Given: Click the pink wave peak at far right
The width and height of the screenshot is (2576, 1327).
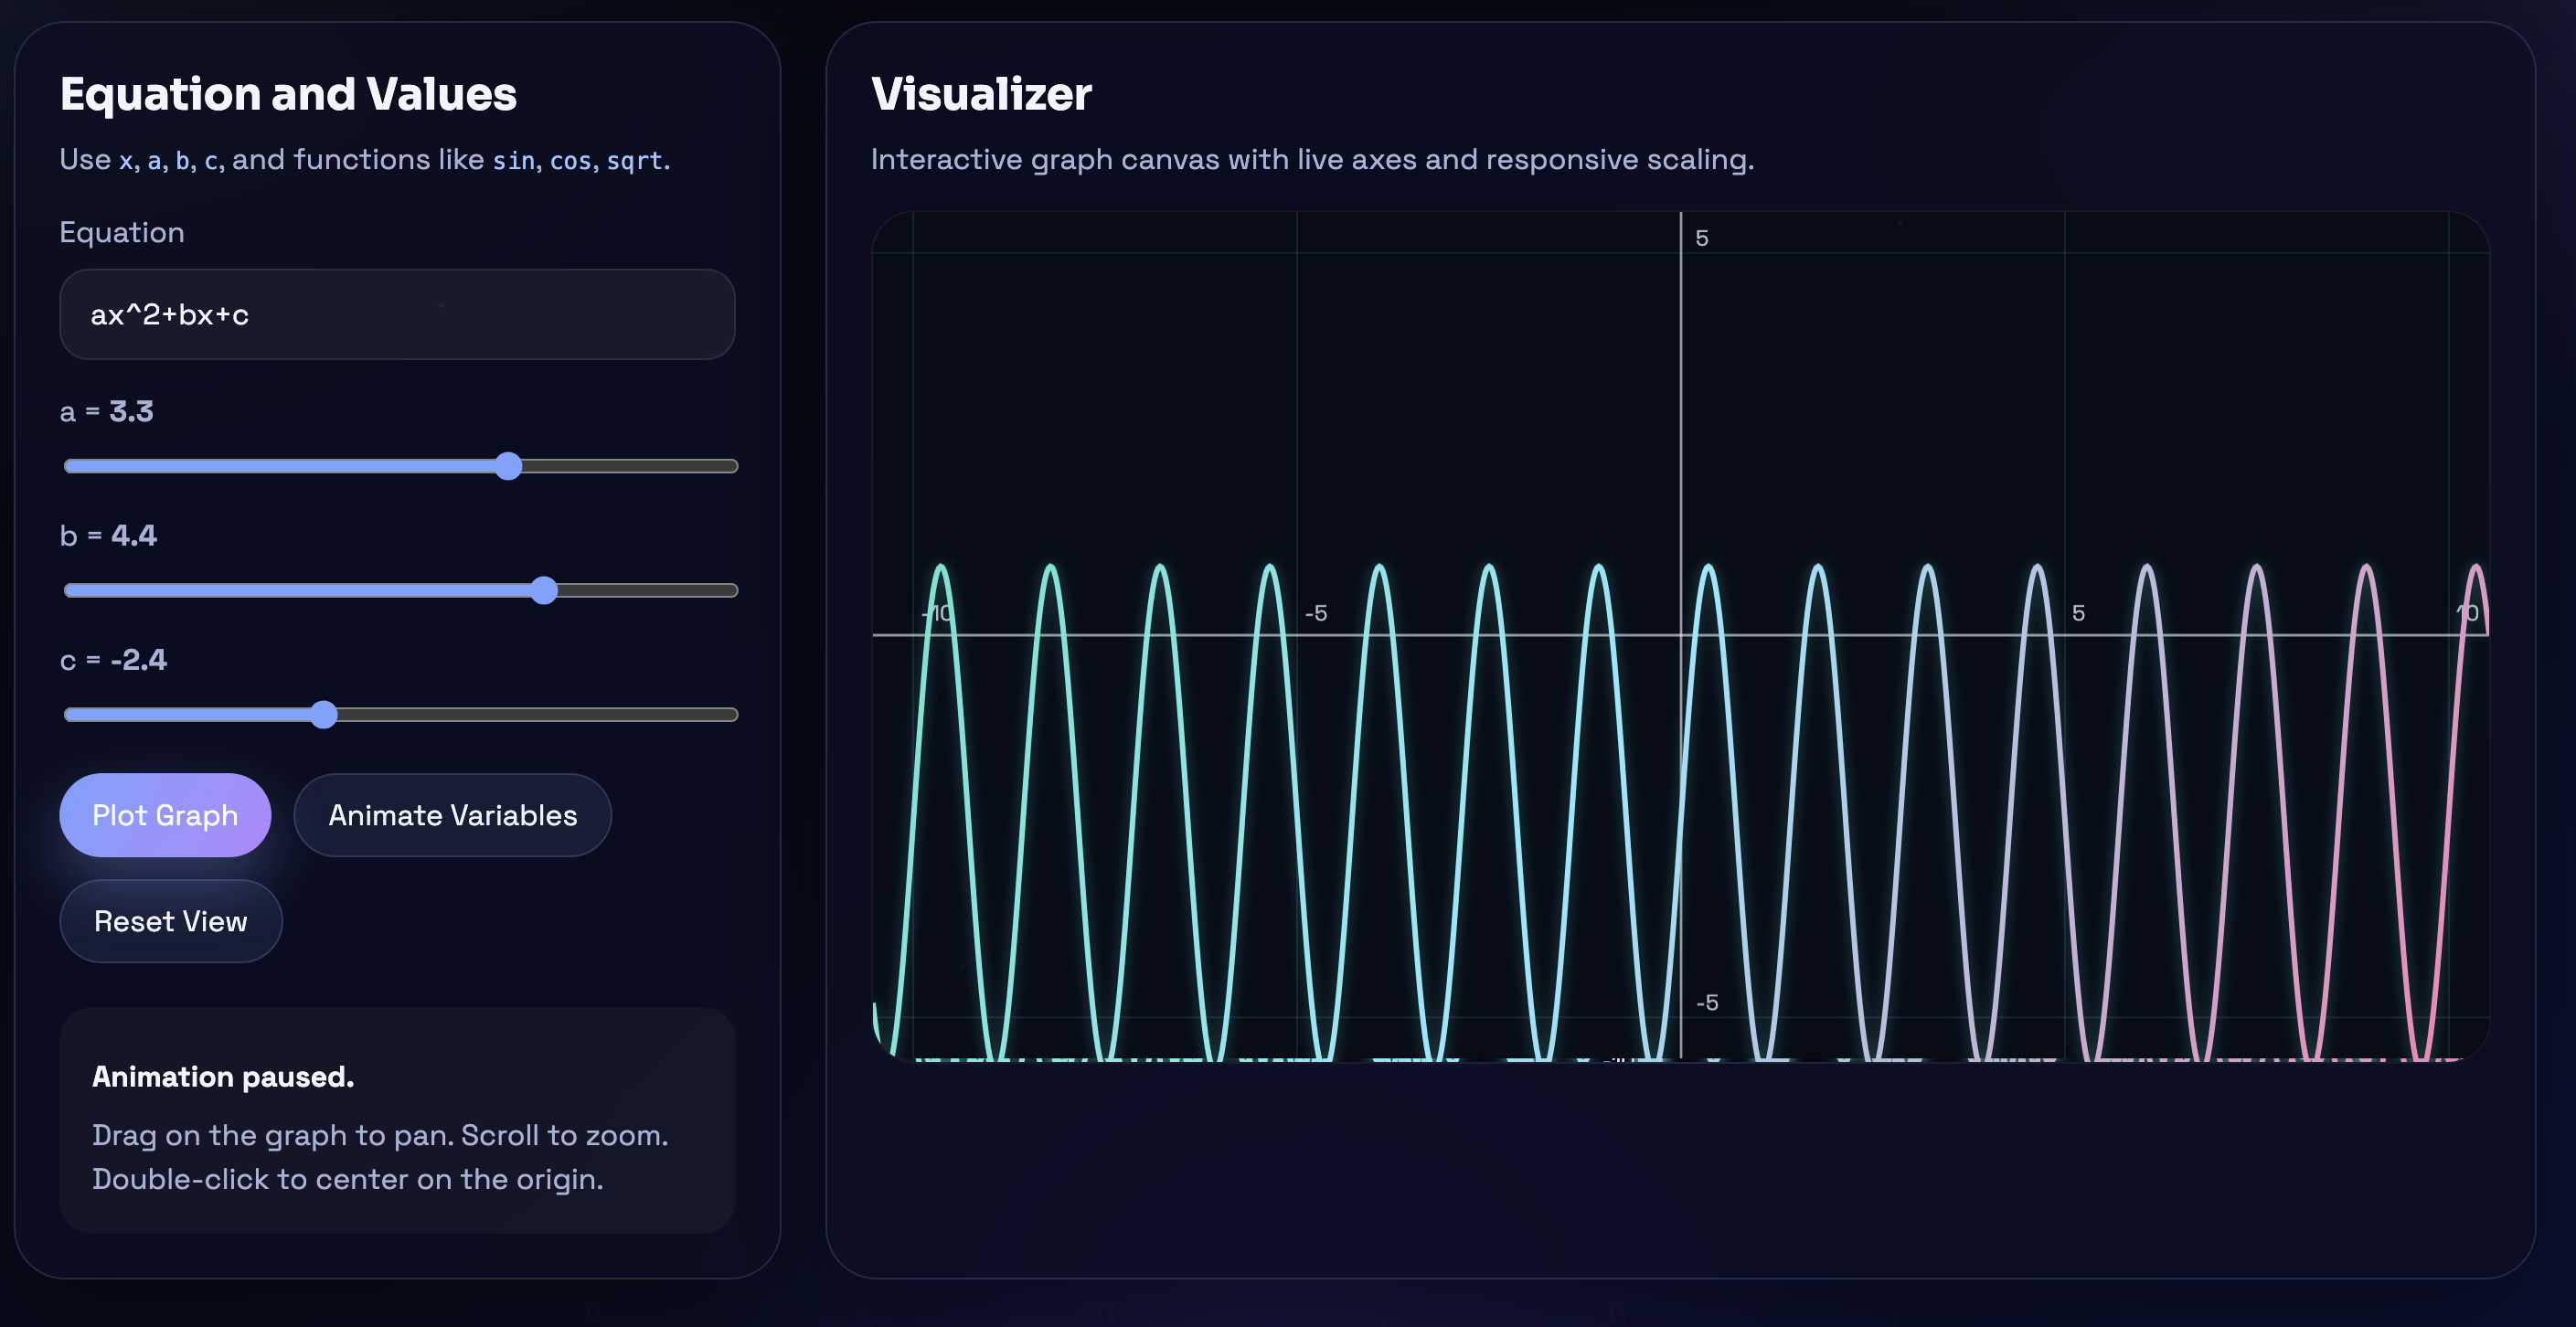Looking at the screenshot, I should 2476,567.
